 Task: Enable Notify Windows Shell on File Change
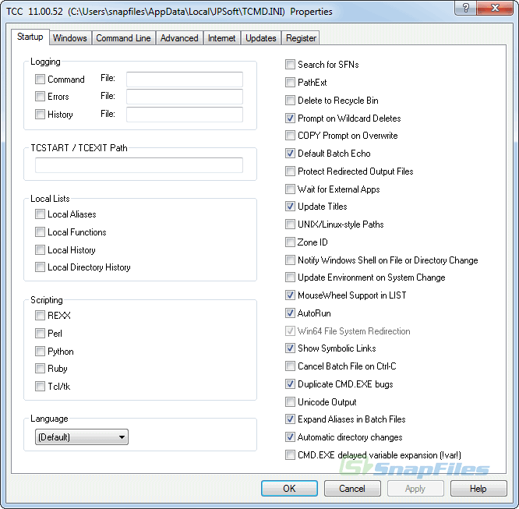pos(290,260)
